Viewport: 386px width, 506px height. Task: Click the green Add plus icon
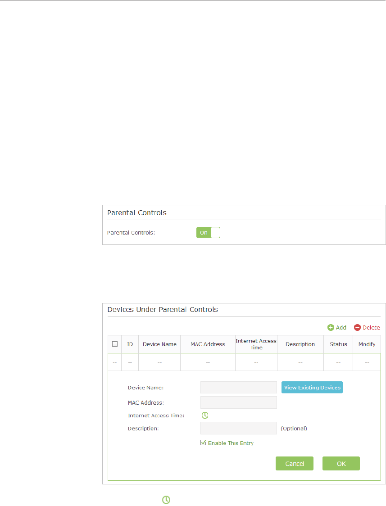coord(331,328)
